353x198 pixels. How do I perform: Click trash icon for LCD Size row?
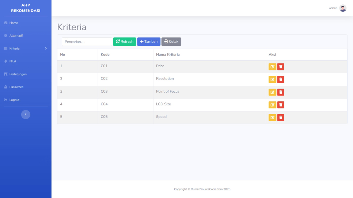[x=281, y=105]
